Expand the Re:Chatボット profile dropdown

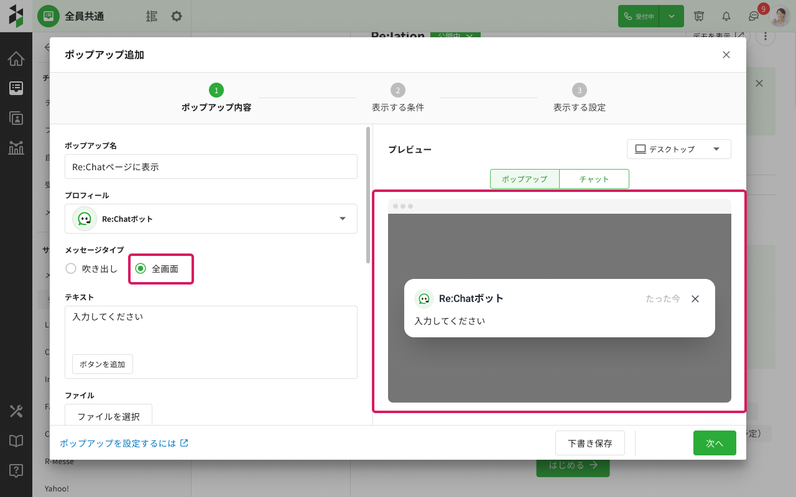342,219
